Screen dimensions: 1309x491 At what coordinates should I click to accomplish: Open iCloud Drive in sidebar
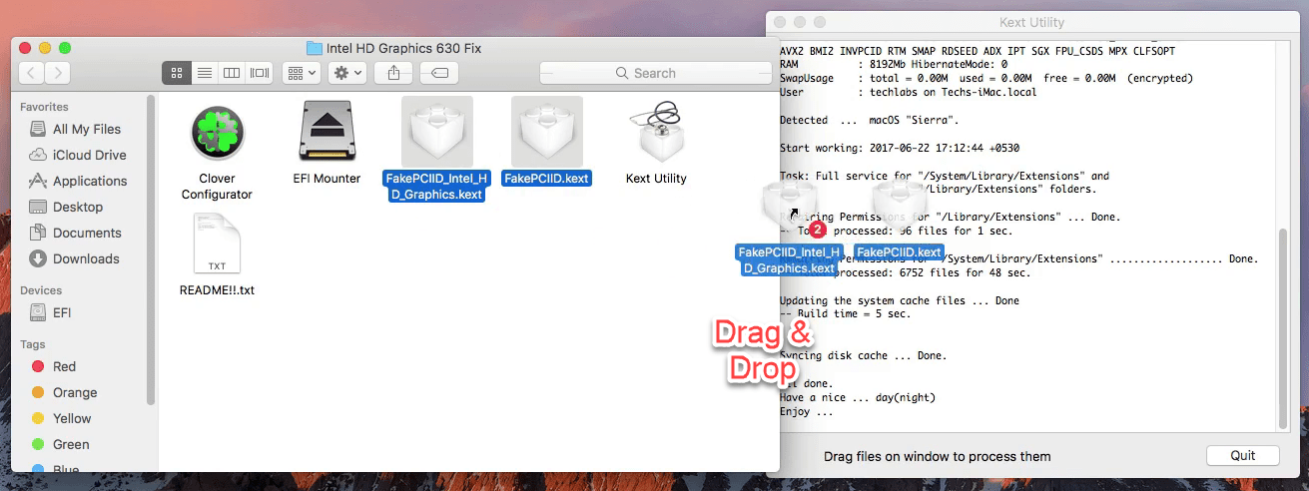tap(78, 155)
